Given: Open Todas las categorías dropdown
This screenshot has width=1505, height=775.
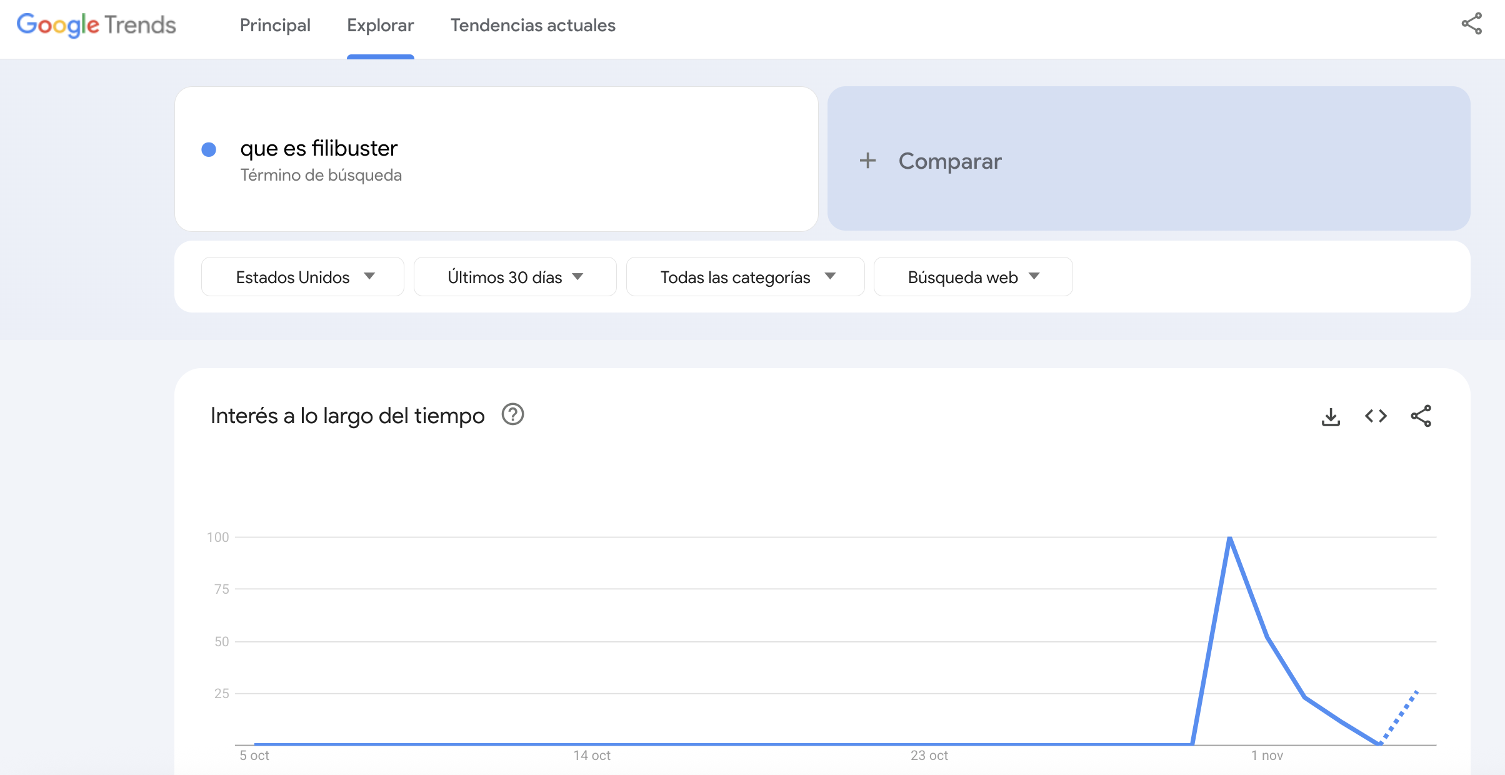Looking at the screenshot, I should coord(746,277).
